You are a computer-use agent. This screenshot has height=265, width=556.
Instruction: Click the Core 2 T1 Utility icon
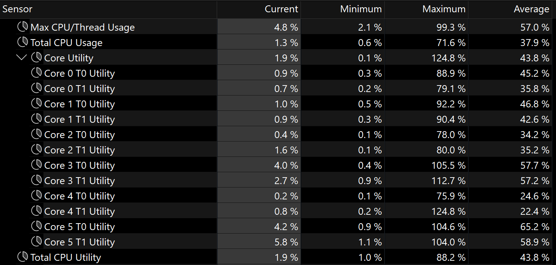click(37, 150)
